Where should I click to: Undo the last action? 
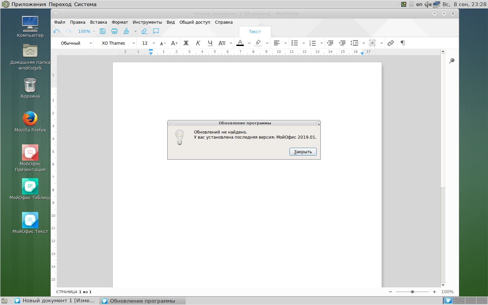coord(57,31)
